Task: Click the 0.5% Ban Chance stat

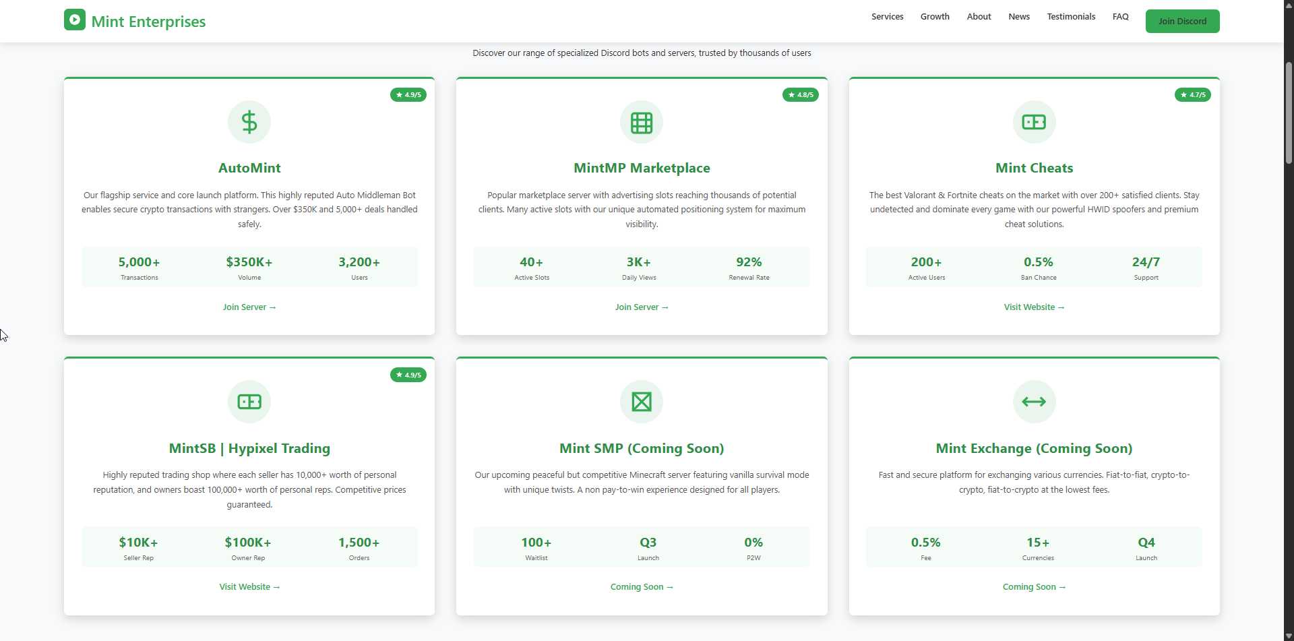Action: [x=1039, y=268]
